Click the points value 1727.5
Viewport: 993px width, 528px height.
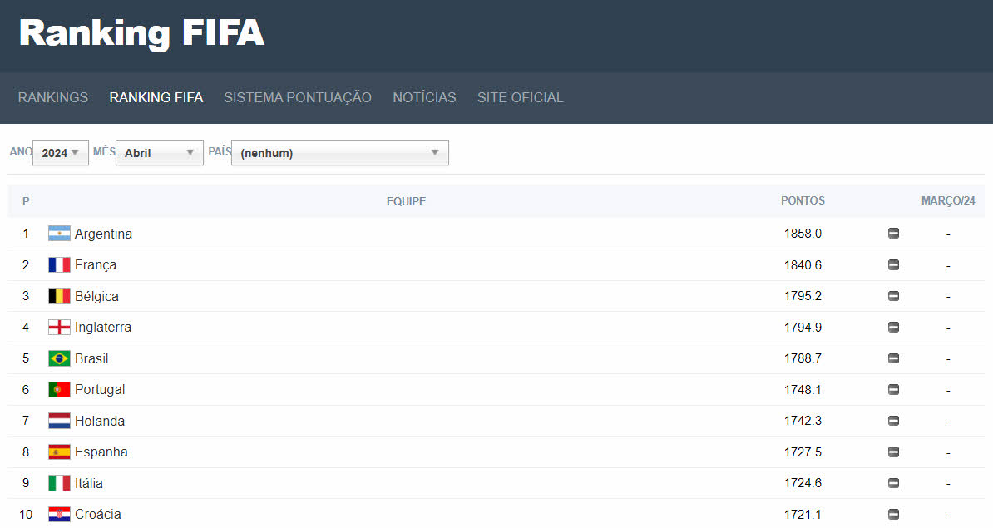tap(803, 452)
